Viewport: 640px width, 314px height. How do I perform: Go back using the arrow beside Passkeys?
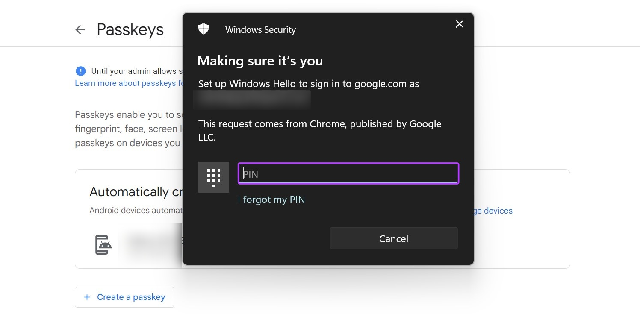tap(80, 29)
